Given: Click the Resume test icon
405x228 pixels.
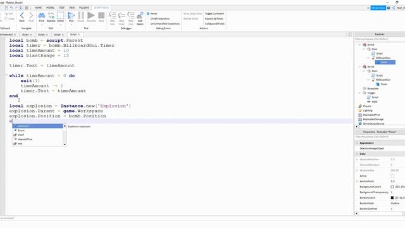Looking at the screenshot, I should point(91,15).
